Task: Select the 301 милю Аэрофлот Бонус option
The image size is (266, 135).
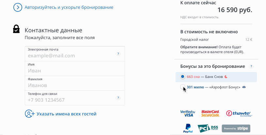Action: click(183, 87)
